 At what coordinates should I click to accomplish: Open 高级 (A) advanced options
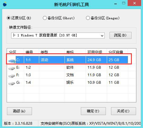(19, 111)
